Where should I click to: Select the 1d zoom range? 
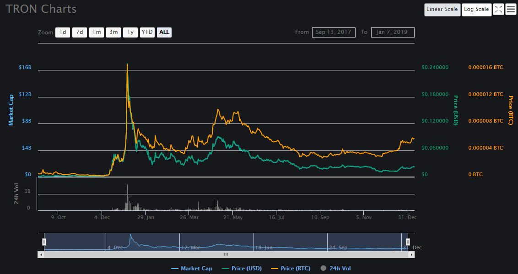(x=63, y=32)
